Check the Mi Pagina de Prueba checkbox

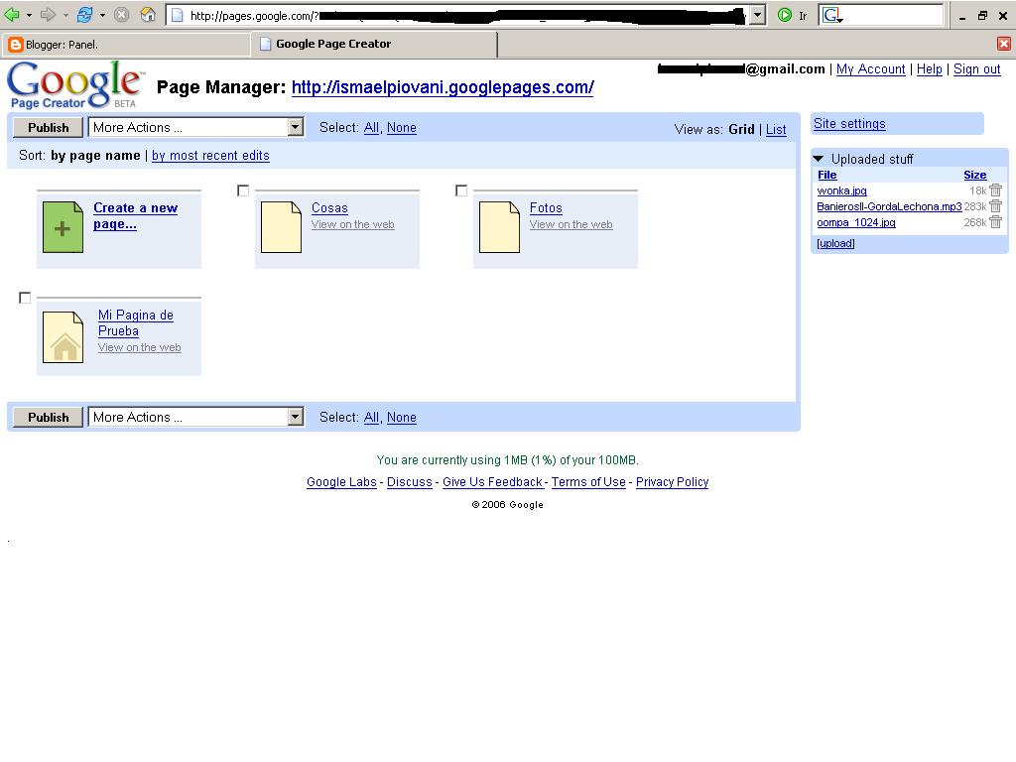tap(25, 298)
